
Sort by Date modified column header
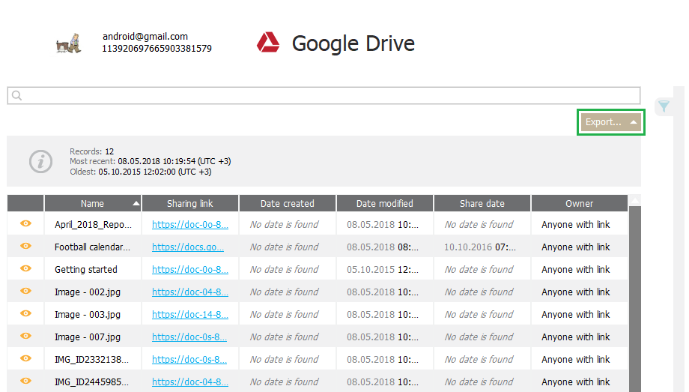tap(385, 203)
